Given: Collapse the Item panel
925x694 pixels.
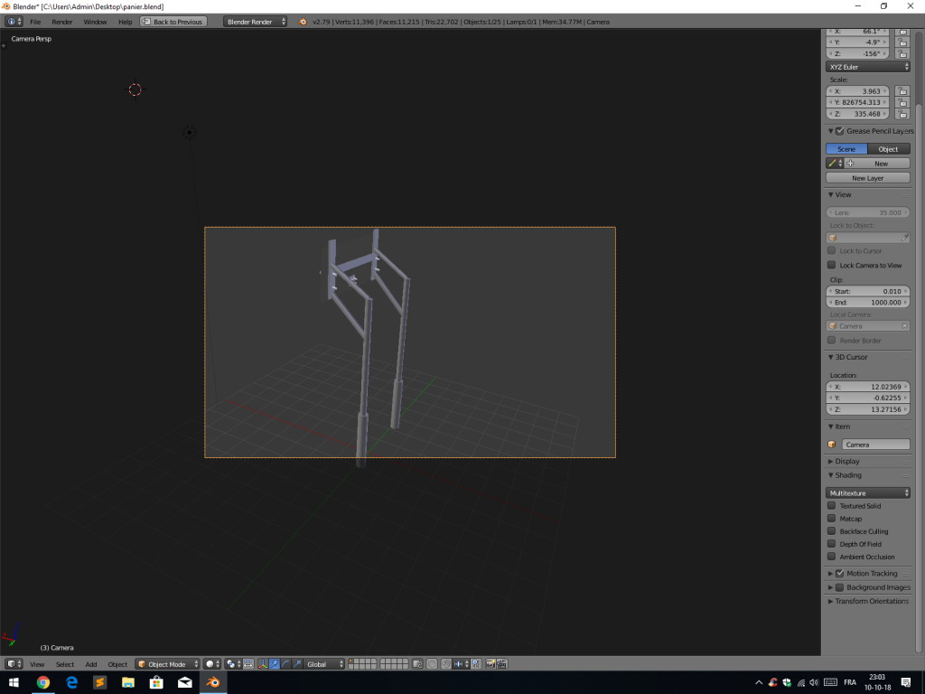Looking at the screenshot, I should (831, 427).
